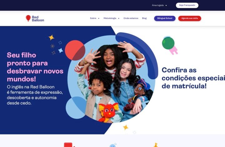Click the red book icon at bottom
This screenshot has height=147, width=225.
tap(69, 145)
